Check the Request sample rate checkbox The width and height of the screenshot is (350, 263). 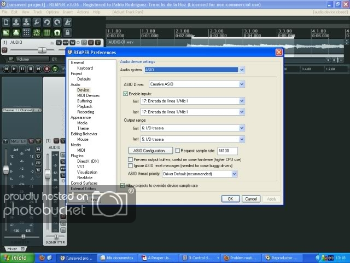click(x=178, y=150)
